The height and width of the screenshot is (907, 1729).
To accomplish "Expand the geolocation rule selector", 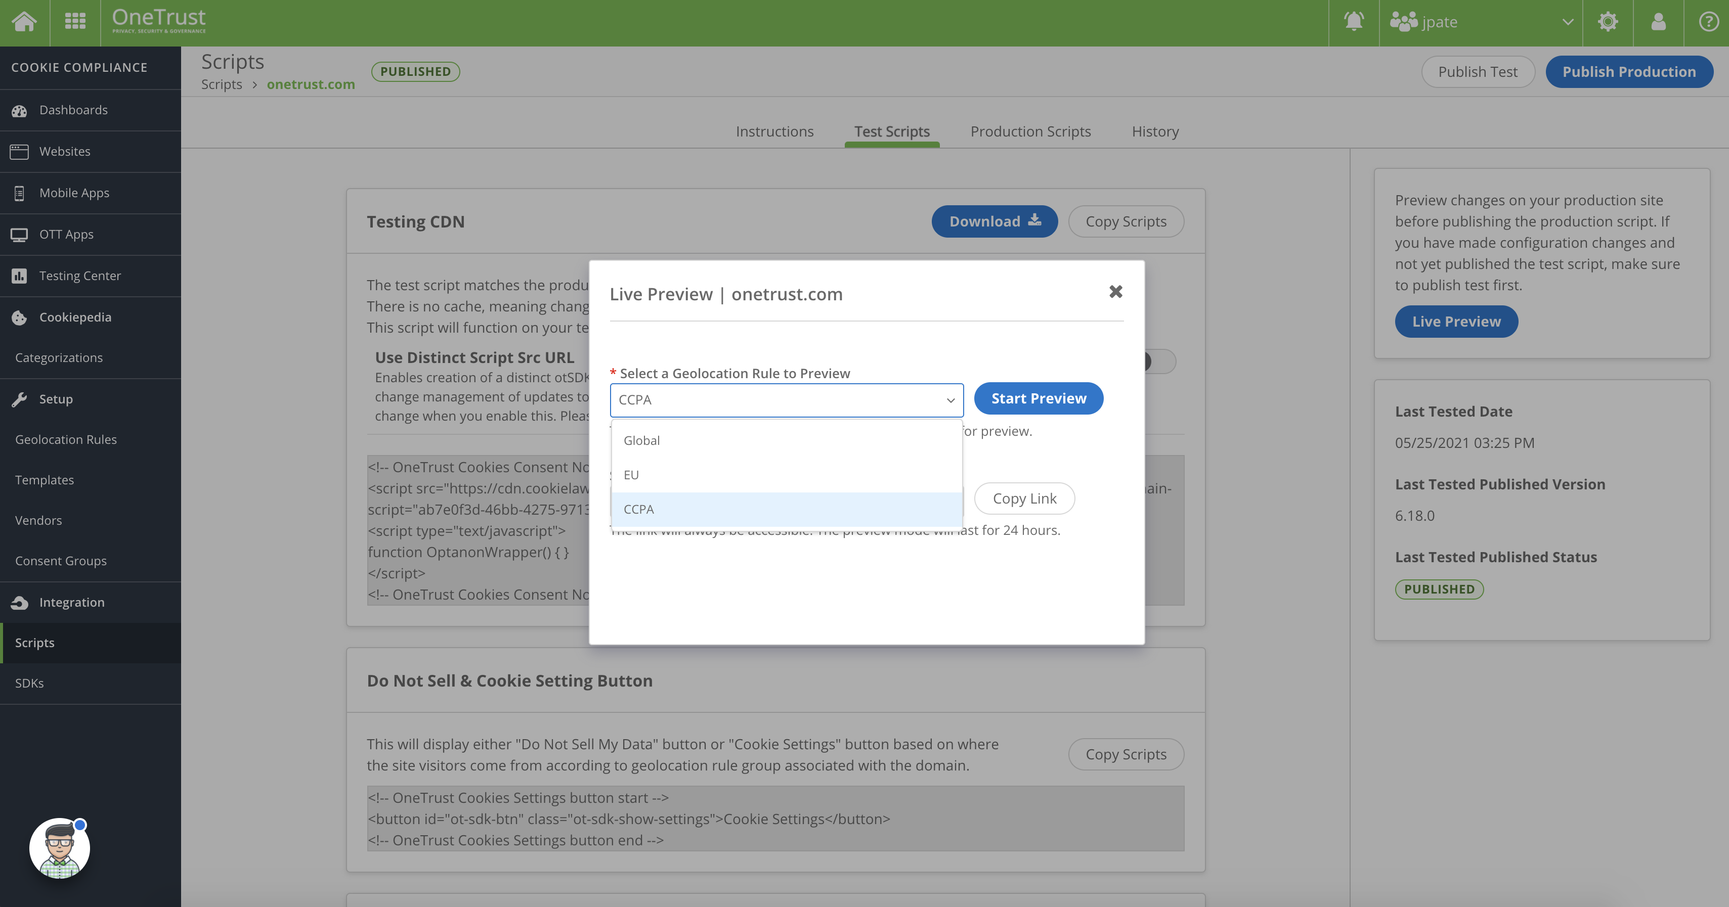I will (786, 399).
